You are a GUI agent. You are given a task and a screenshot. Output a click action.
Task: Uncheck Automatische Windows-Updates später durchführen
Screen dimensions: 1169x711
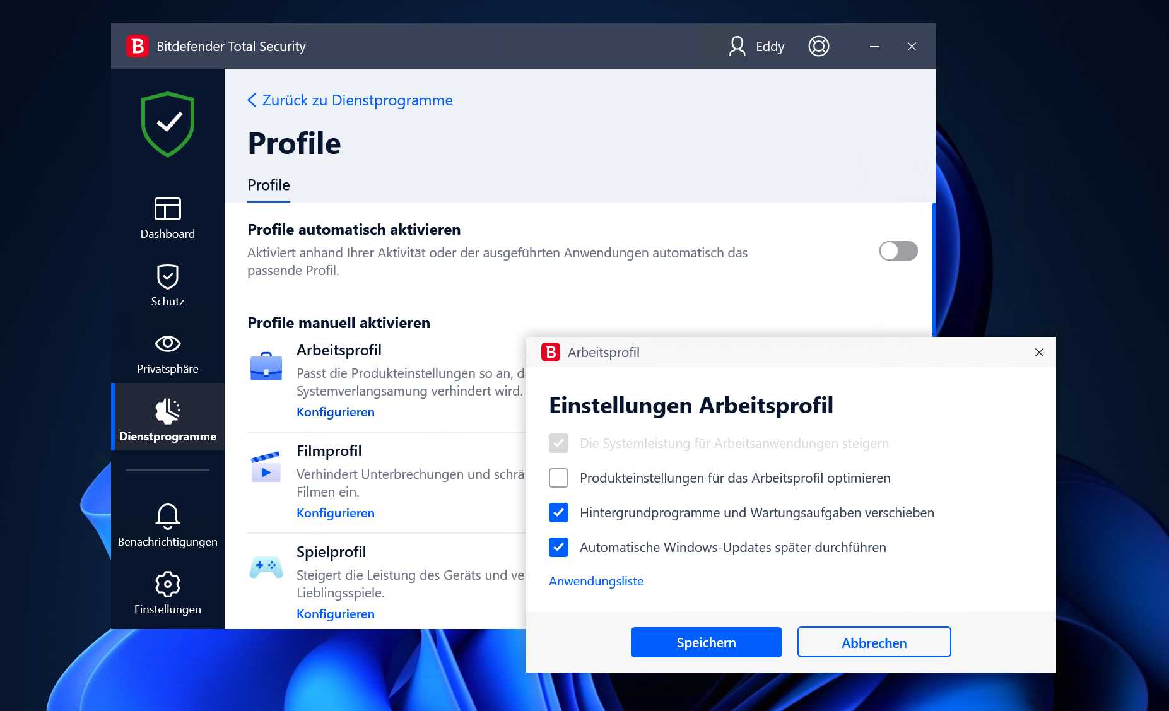pyautogui.click(x=558, y=548)
